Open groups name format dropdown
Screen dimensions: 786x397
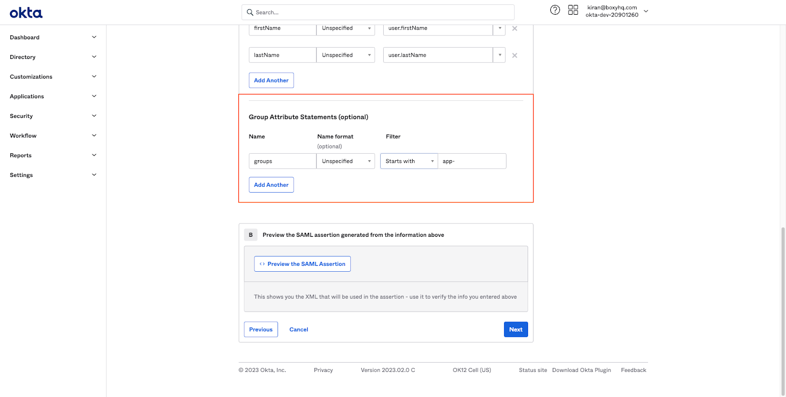[346, 161]
